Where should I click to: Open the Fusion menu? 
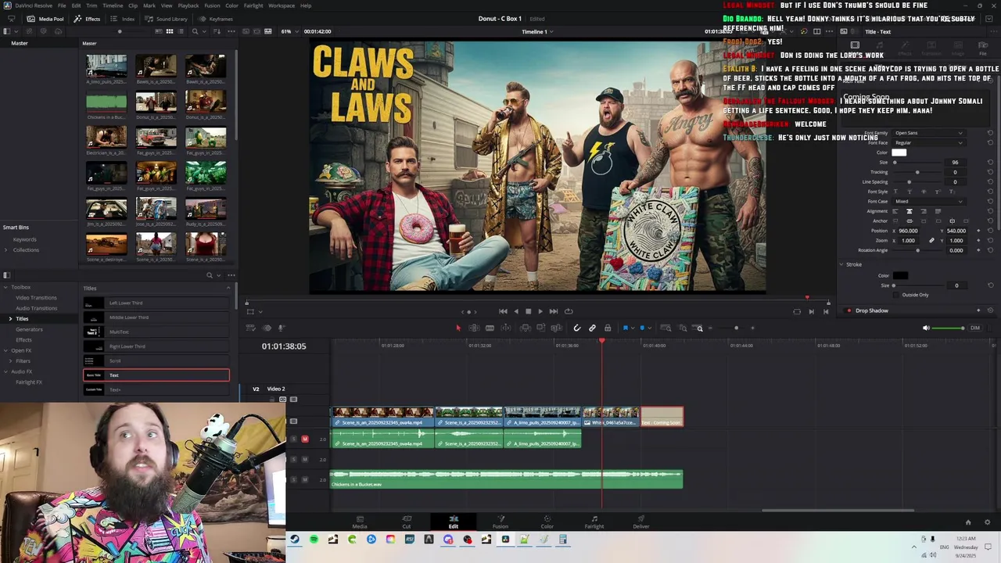click(212, 5)
